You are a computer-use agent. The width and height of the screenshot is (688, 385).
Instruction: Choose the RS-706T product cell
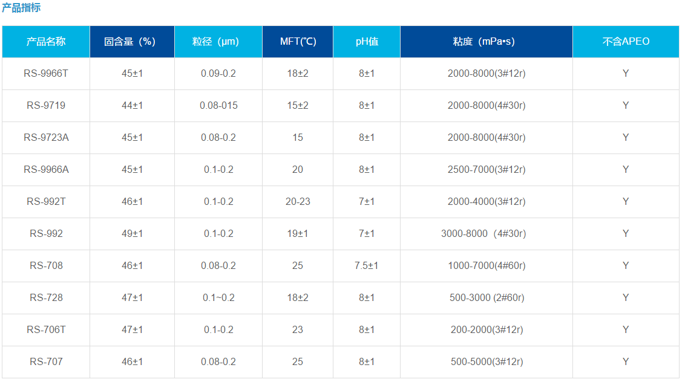pos(46,330)
